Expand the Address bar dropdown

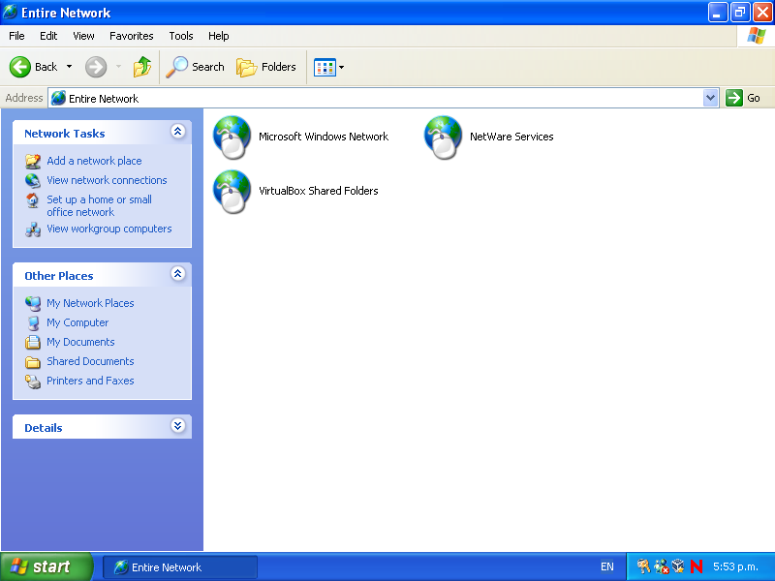click(x=710, y=98)
